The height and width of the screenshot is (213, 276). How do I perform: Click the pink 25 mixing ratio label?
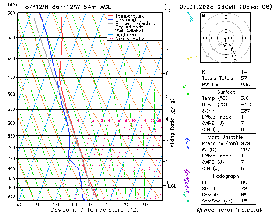[159, 121]
